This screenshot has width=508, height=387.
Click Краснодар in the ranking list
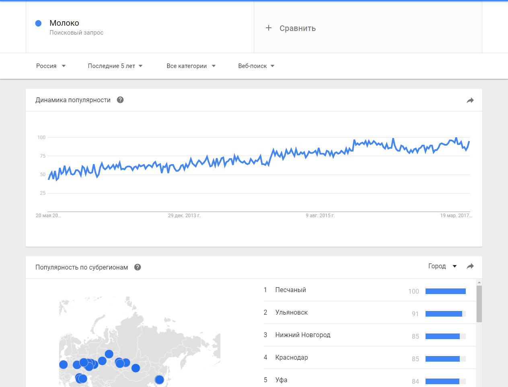coord(291,357)
